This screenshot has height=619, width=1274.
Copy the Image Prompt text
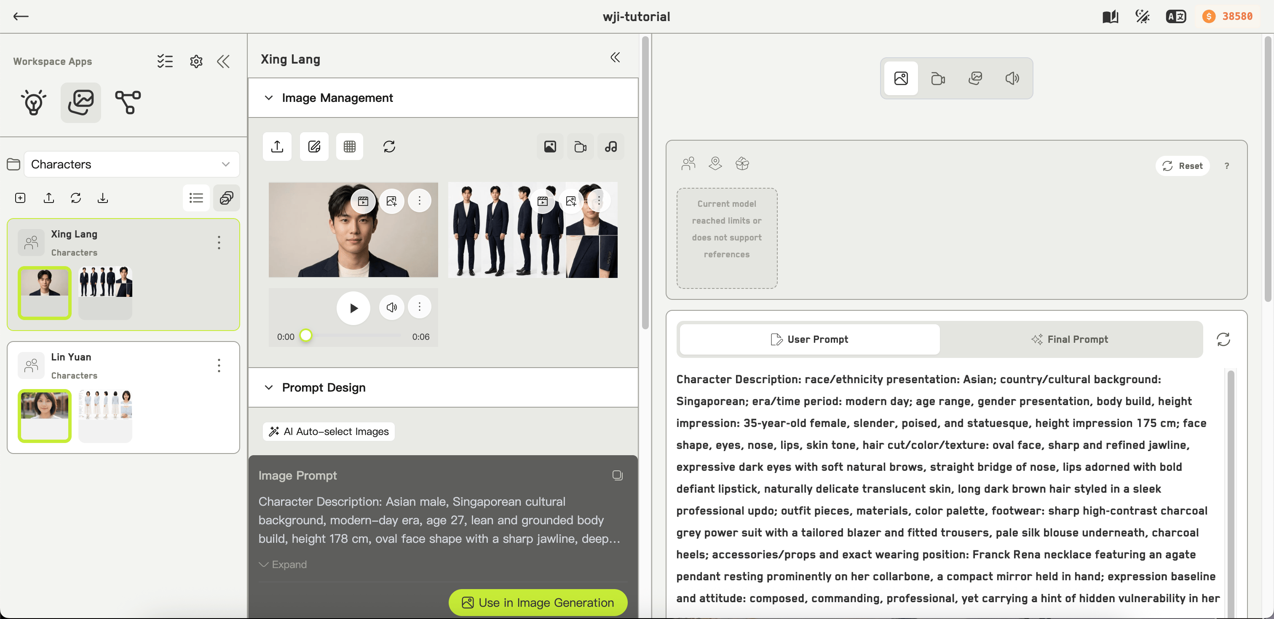pyautogui.click(x=617, y=476)
